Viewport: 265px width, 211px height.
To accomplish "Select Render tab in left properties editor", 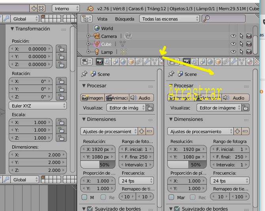I will (x=100, y=62).
